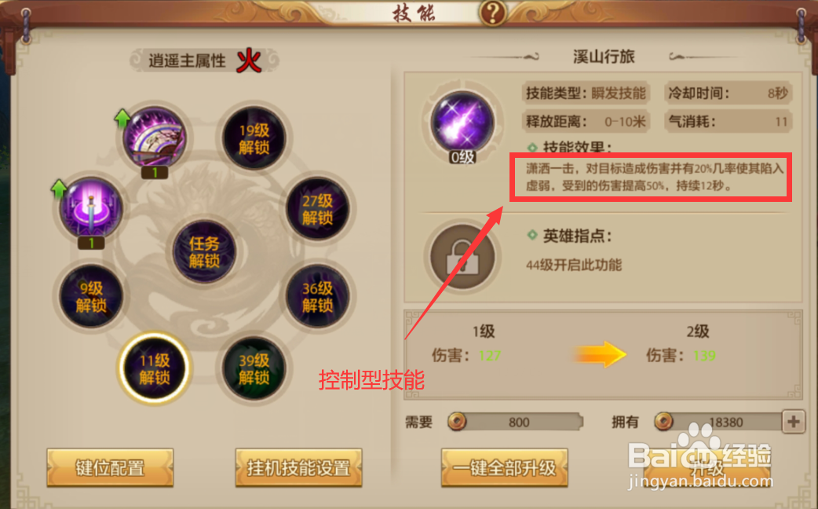Select the locked 36级解锁 skill slot

[318, 296]
